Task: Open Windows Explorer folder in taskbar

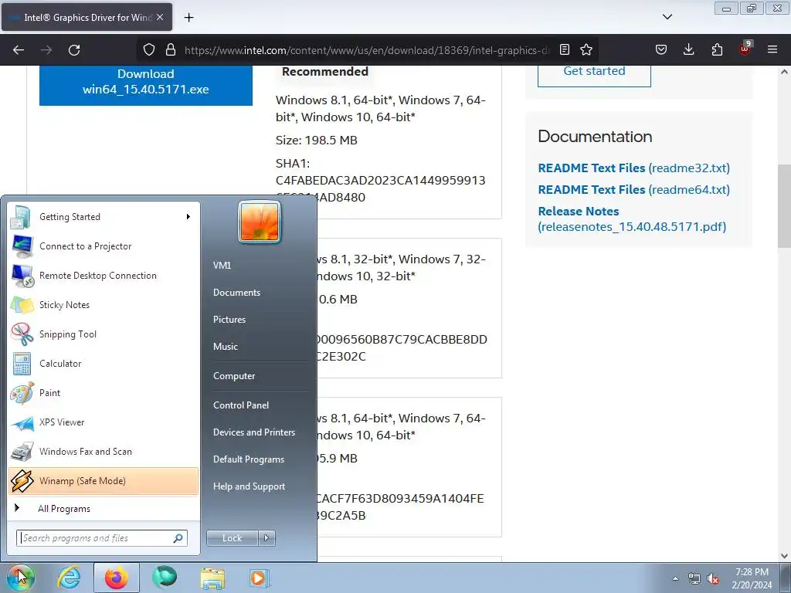Action: [x=212, y=578]
